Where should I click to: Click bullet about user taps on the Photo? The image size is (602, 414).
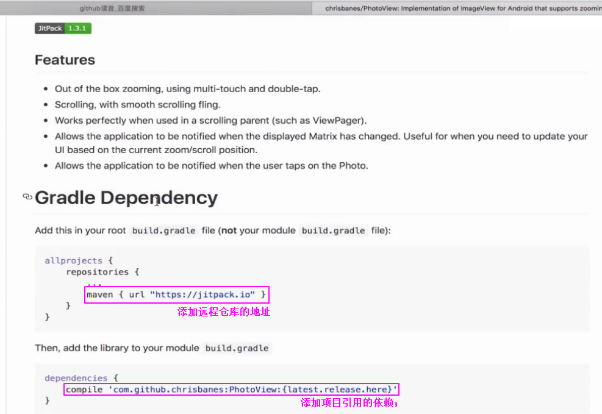pyautogui.click(x=211, y=166)
